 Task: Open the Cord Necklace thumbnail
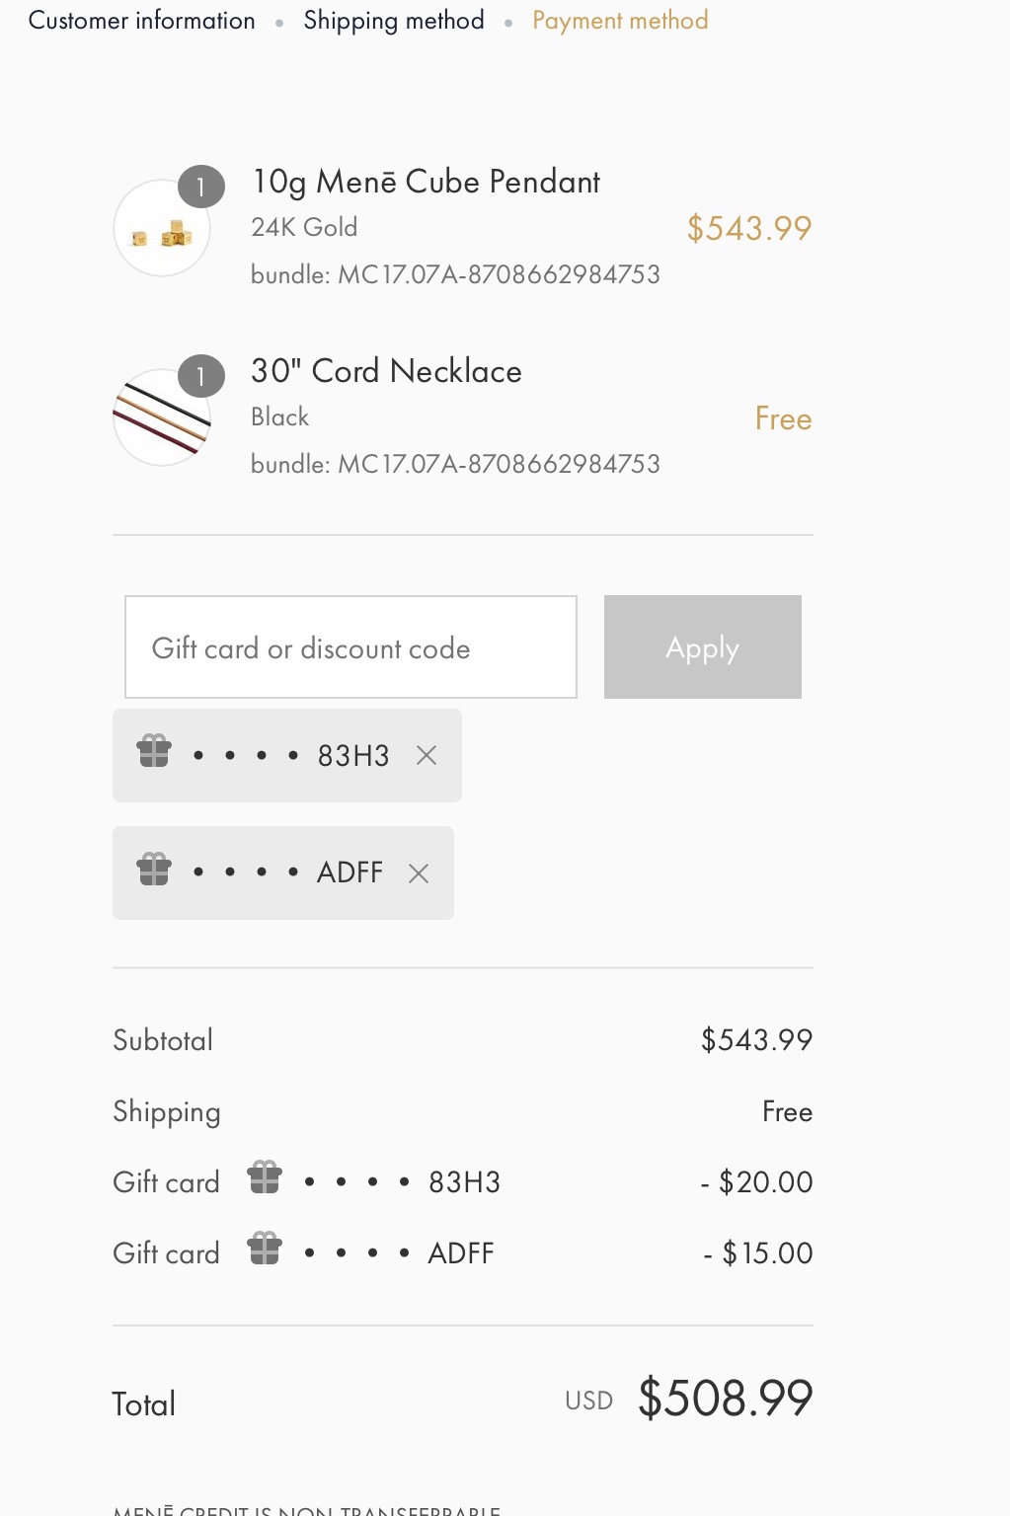pos(162,417)
